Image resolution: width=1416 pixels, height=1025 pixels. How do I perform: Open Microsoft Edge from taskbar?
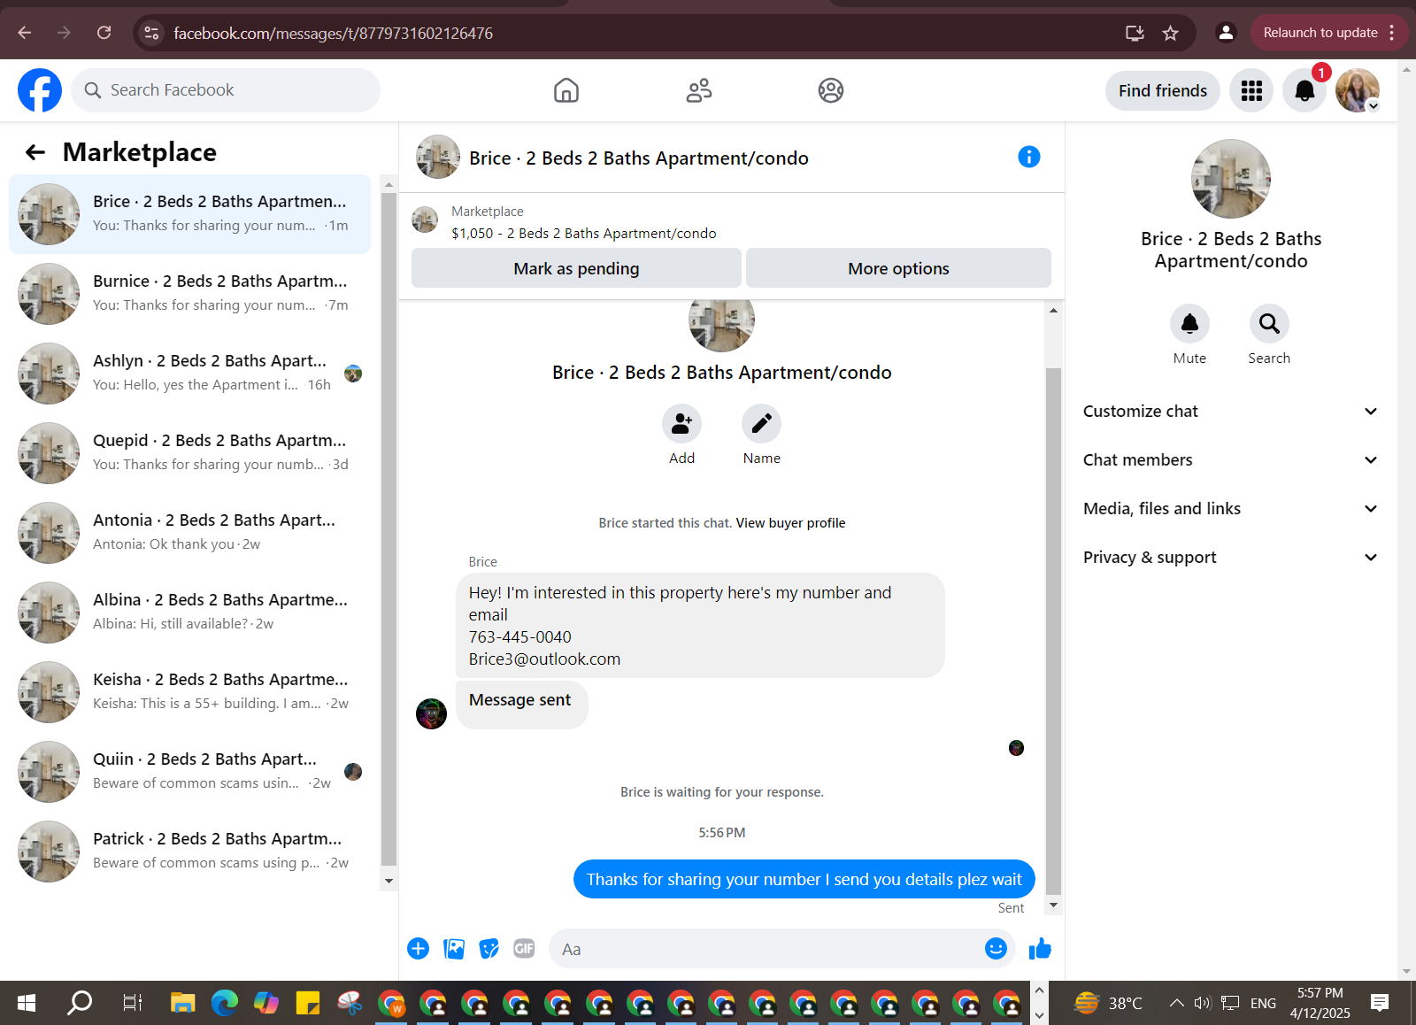tap(225, 1003)
